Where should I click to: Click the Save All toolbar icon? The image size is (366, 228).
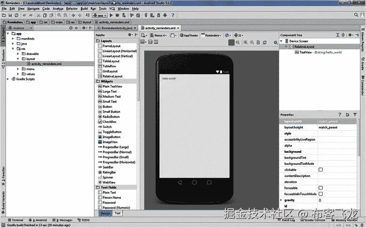[10, 16]
